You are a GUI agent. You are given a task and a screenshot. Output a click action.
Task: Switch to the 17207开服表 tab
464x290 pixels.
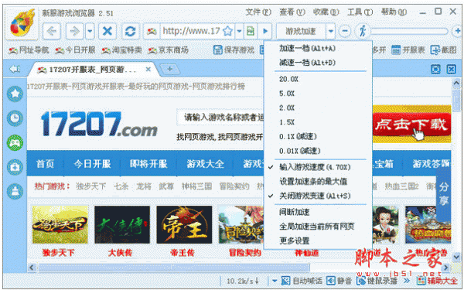click(x=92, y=70)
